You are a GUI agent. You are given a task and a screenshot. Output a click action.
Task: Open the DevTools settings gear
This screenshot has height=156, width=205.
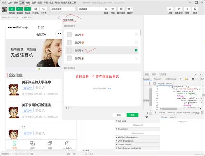[193, 79]
